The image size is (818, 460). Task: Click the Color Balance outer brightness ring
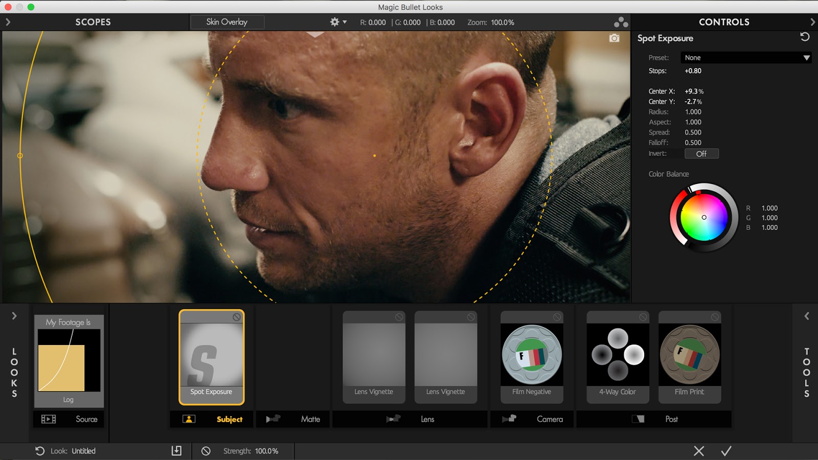(x=735, y=217)
